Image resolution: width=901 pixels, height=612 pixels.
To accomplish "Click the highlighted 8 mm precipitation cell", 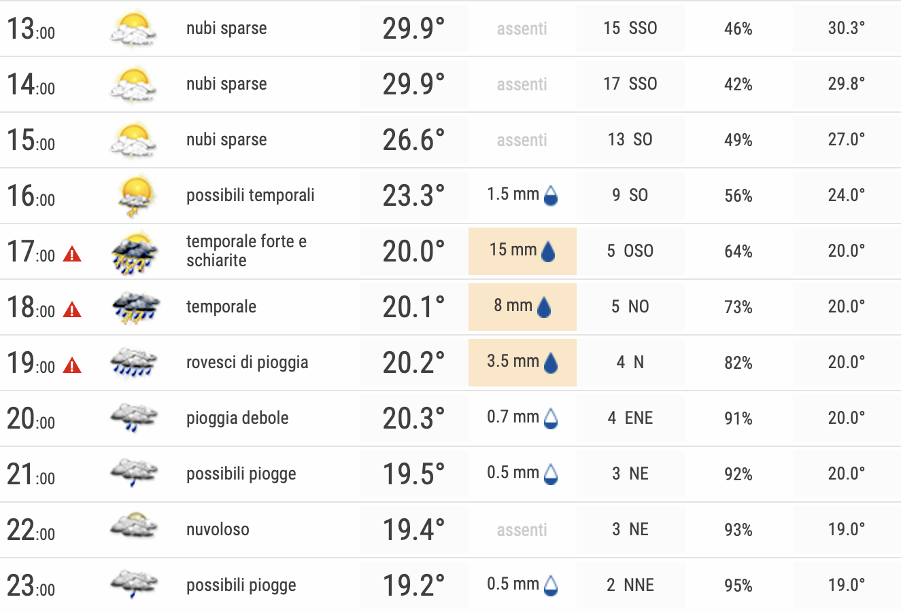I will (522, 307).
